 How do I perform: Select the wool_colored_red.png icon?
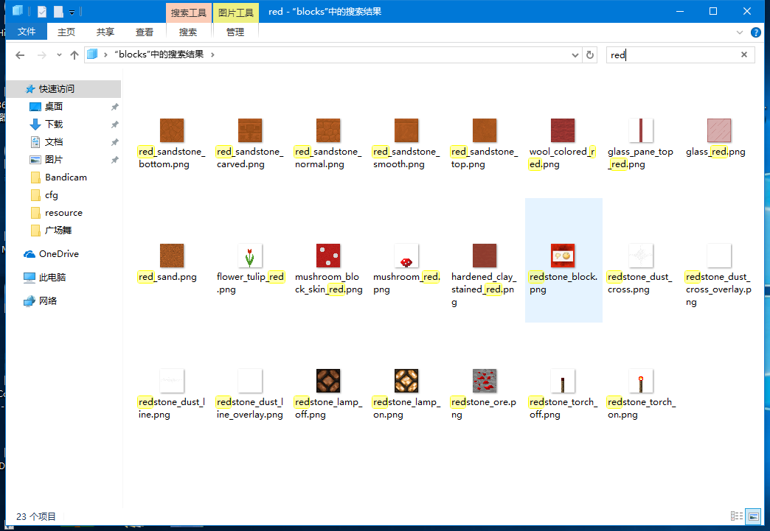click(x=563, y=130)
